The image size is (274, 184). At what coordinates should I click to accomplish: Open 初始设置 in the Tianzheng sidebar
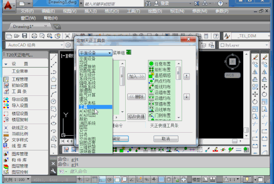(x=20, y=85)
